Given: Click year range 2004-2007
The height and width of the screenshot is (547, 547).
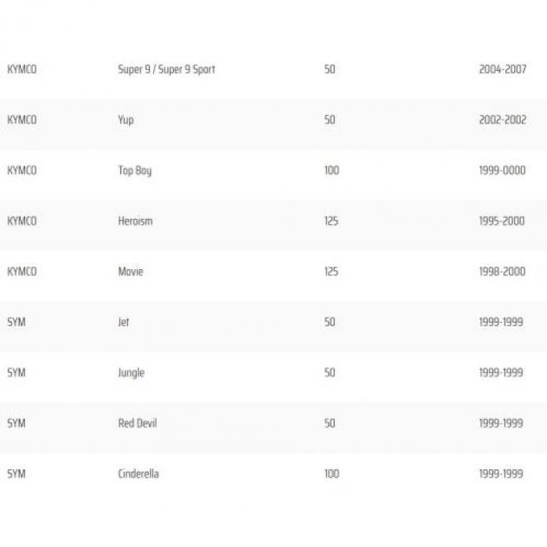Looking at the screenshot, I should pos(502,69).
